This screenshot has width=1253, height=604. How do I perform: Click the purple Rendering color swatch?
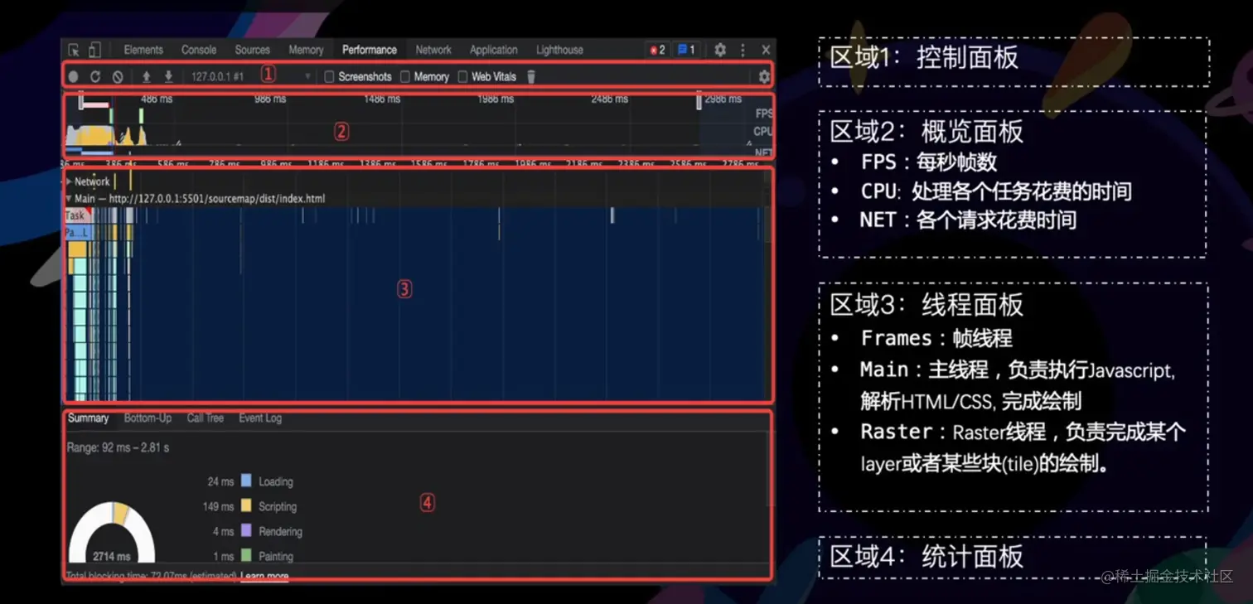(246, 530)
